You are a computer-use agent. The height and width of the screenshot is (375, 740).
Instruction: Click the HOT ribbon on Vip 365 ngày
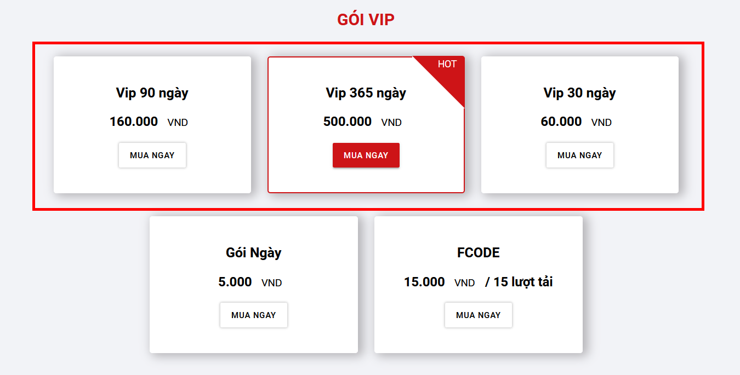[447, 64]
